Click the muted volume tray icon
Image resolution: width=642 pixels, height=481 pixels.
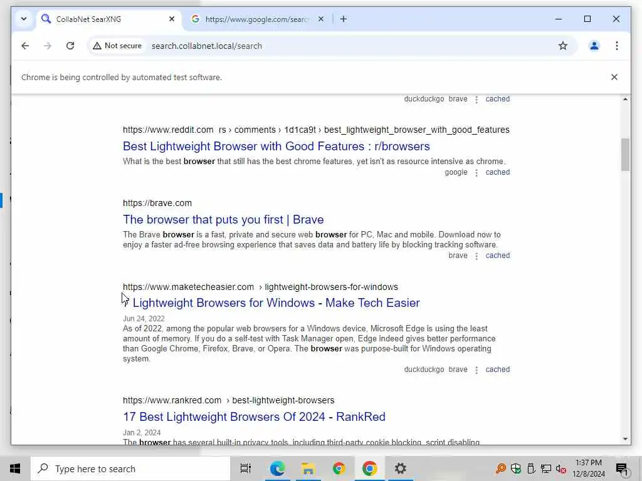click(x=561, y=468)
